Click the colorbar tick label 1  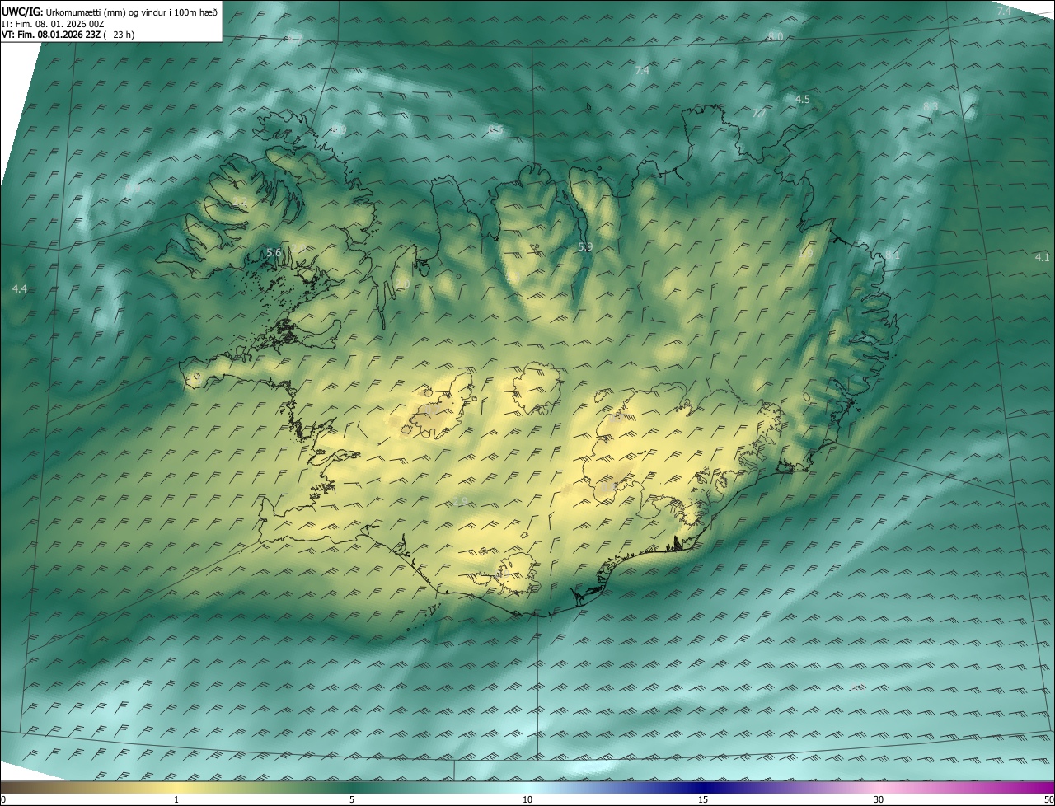pyautogui.click(x=176, y=800)
